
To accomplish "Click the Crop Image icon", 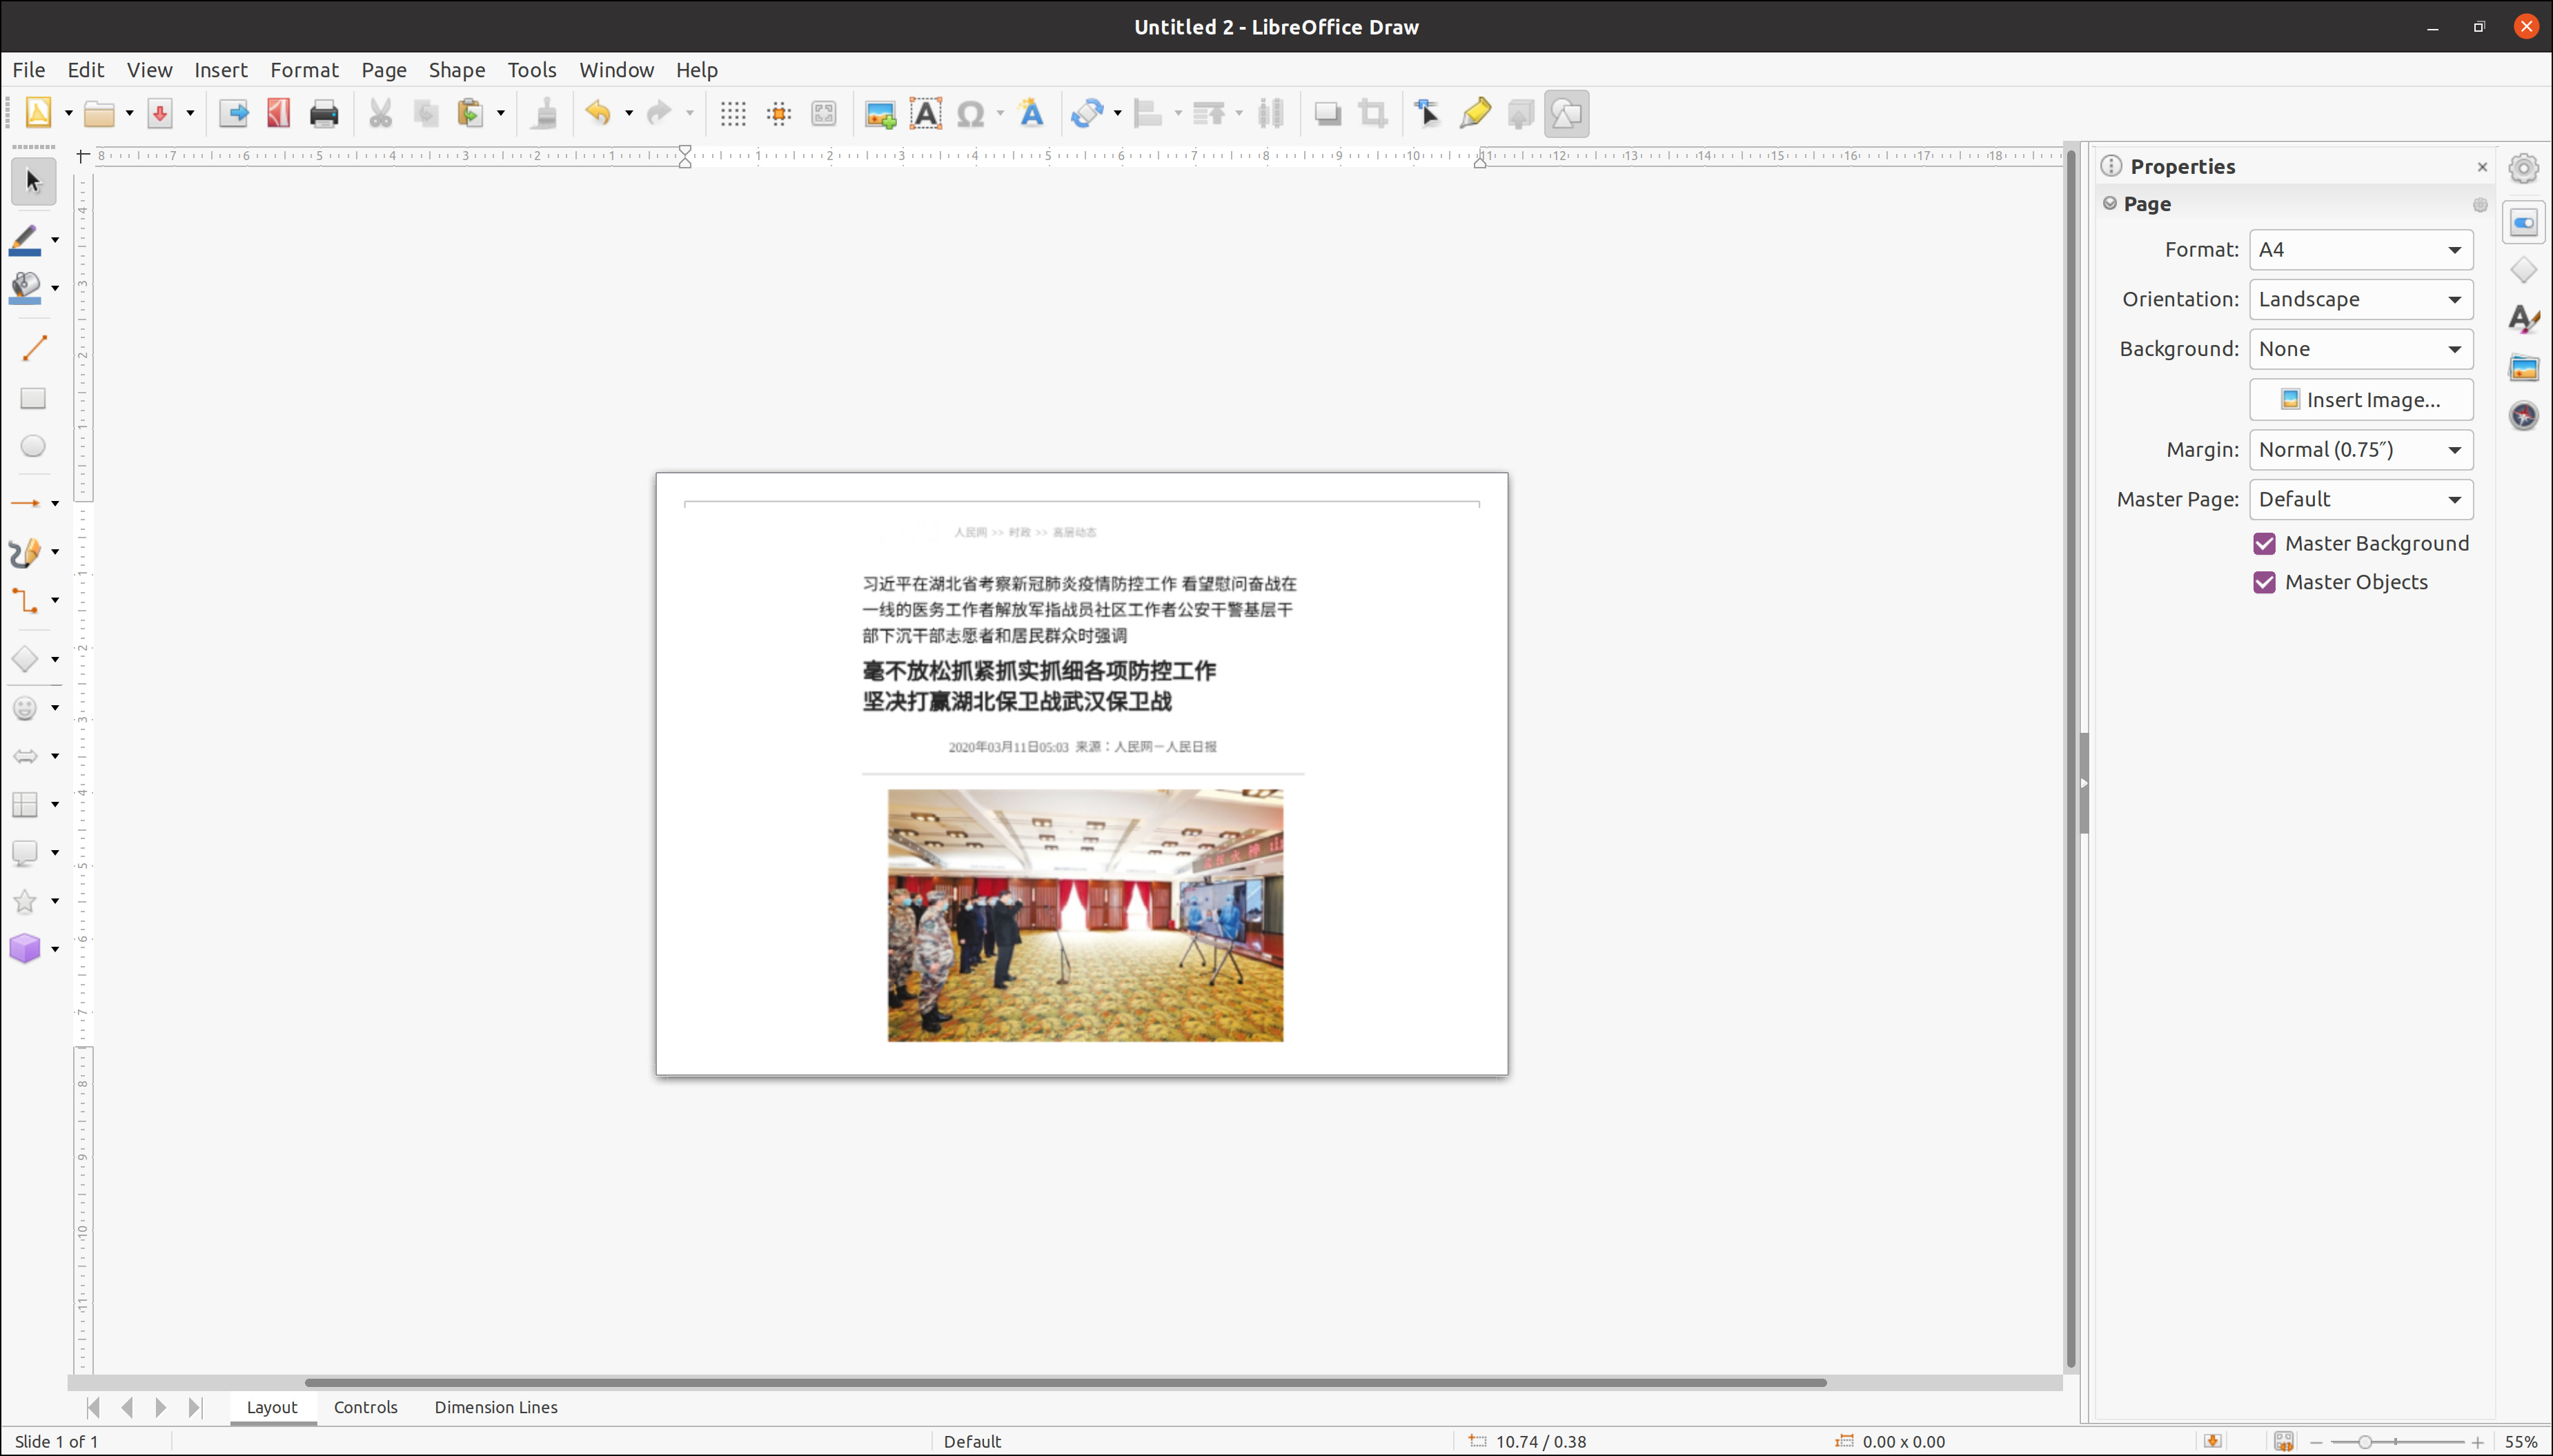I will 1374,113.
